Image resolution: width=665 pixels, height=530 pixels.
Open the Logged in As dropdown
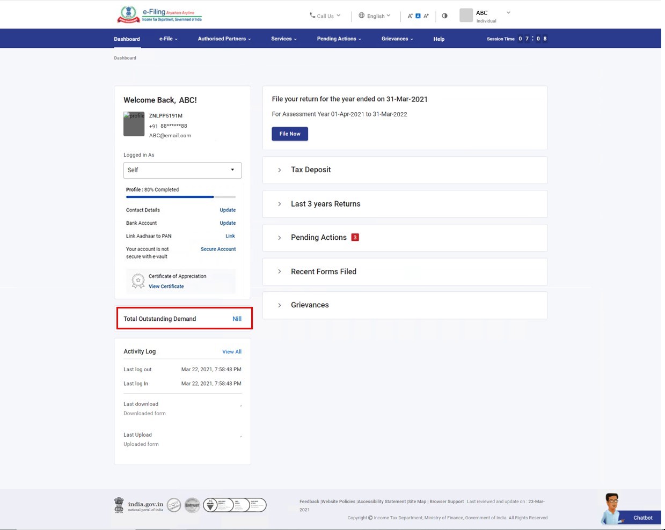182,170
